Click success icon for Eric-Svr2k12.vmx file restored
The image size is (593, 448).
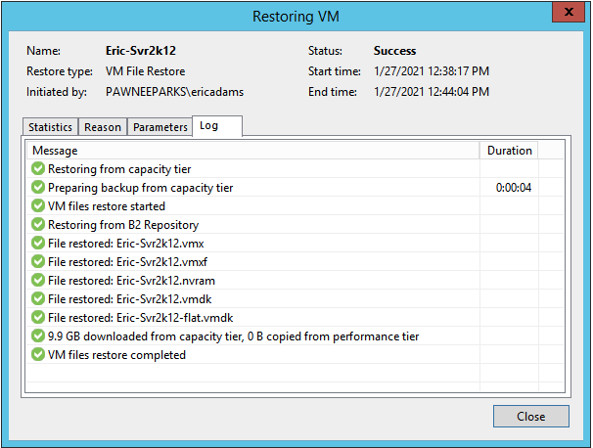38,243
